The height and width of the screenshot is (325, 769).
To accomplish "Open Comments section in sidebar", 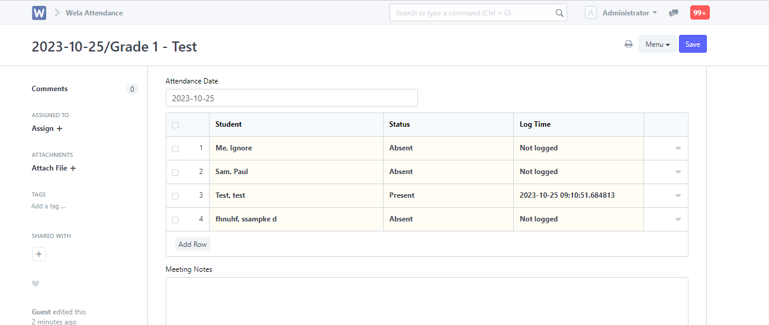I will point(50,89).
